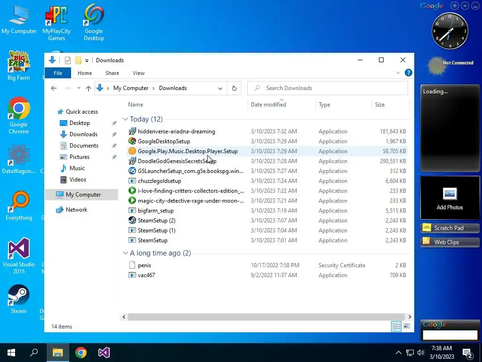Viewport: 482px width, 362px height.
Task: Open Visual Studio from taskbar
Action: (x=104, y=353)
